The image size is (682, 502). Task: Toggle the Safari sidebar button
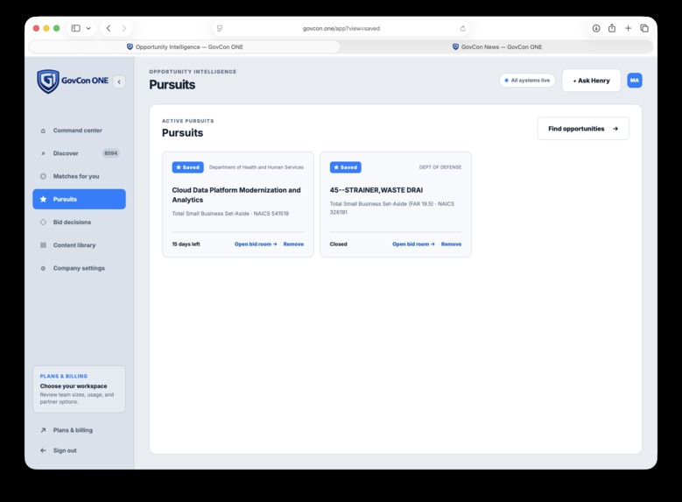(x=75, y=28)
